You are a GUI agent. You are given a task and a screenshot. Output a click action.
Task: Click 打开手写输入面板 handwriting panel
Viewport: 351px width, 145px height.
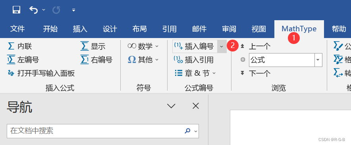click(41, 73)
